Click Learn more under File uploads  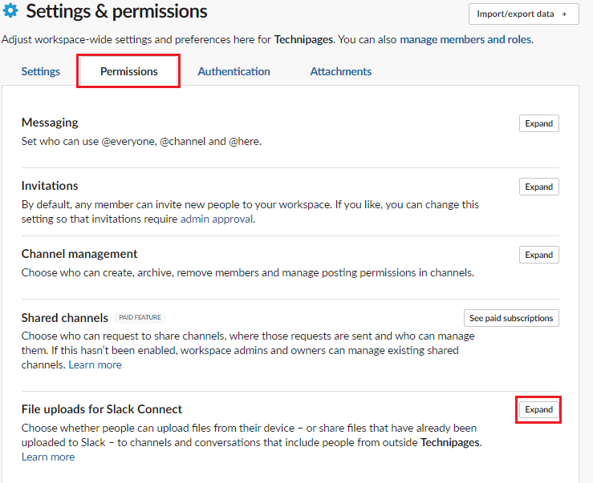coord(48,457)
